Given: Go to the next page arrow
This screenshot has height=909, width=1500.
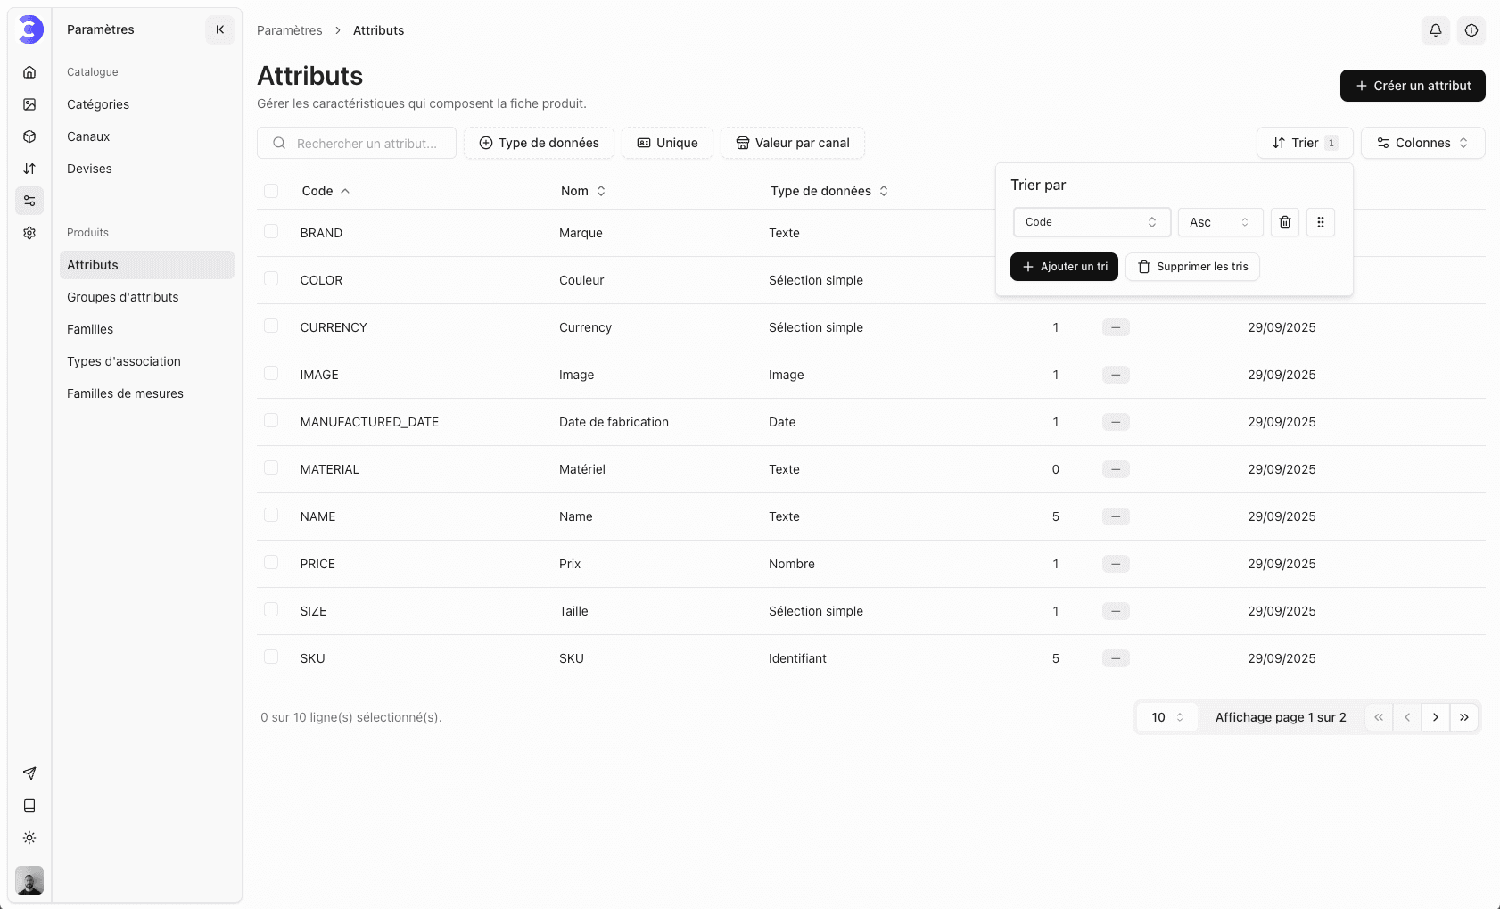Looking at the screenshot, I should click(x=1435, y=717).
